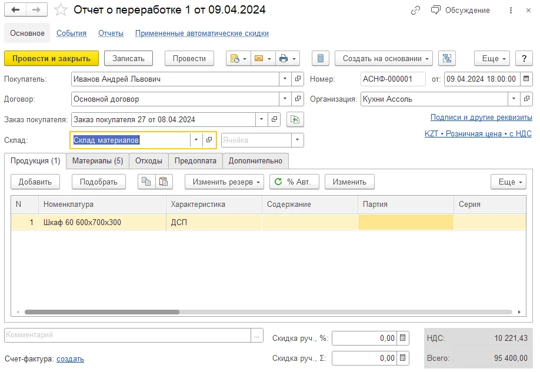Open the calculator for Скидка руч., %

(x=402, y=339)
